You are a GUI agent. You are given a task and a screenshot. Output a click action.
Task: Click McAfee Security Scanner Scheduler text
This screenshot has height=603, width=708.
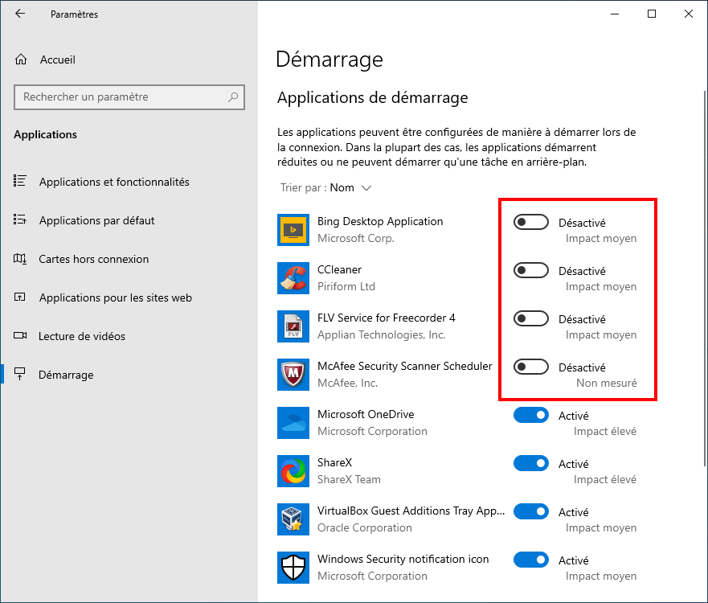[404, 366]
